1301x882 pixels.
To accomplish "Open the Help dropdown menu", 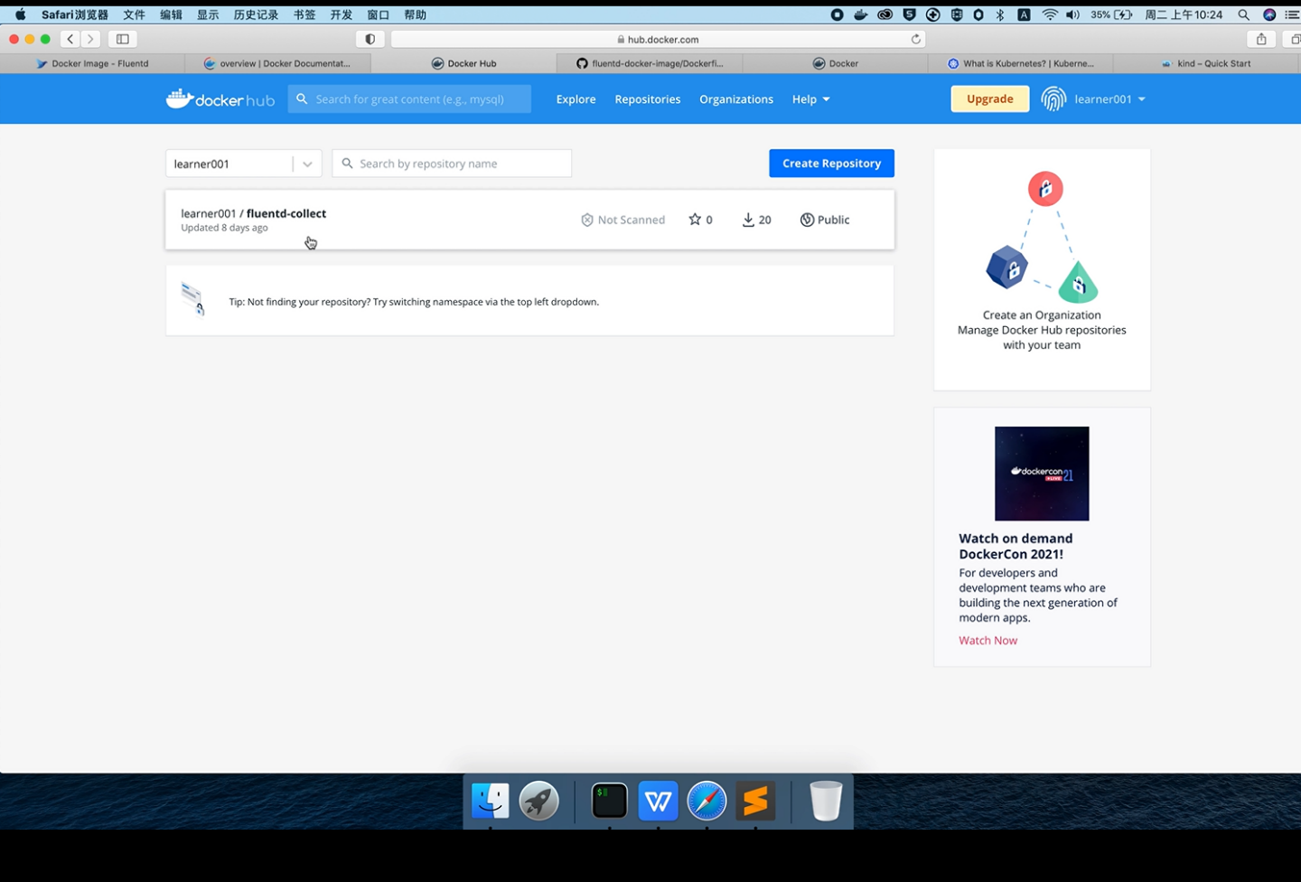I will point(810,99).
